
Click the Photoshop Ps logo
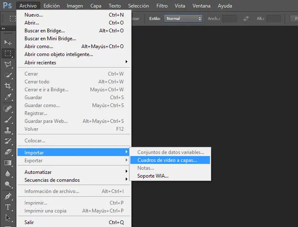point(7,5)
